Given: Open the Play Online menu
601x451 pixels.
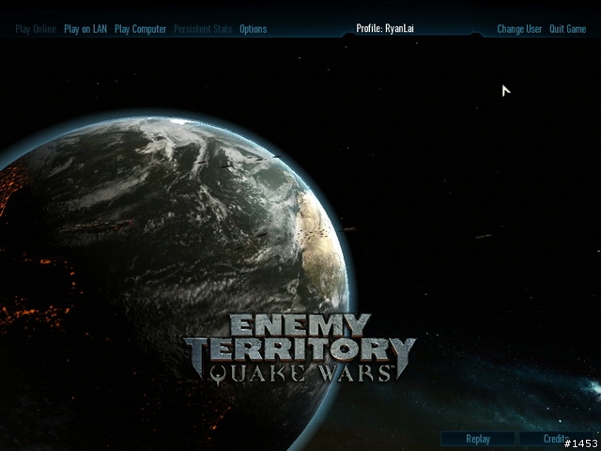Looking at the screenshot, I should (x=36, y=29).
